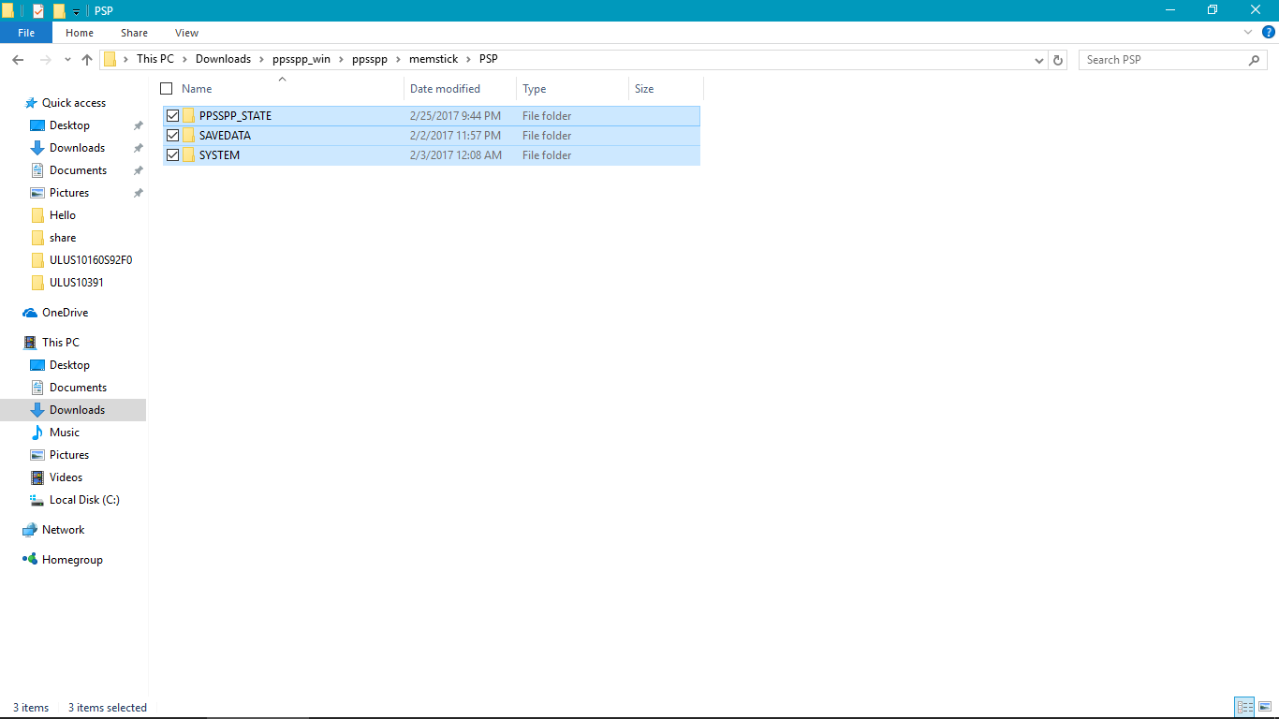The width and height of the screenshot is (1279, 719).
Task: Click the OneDrive cloud icon in sidebar
Action: (30, 313)
